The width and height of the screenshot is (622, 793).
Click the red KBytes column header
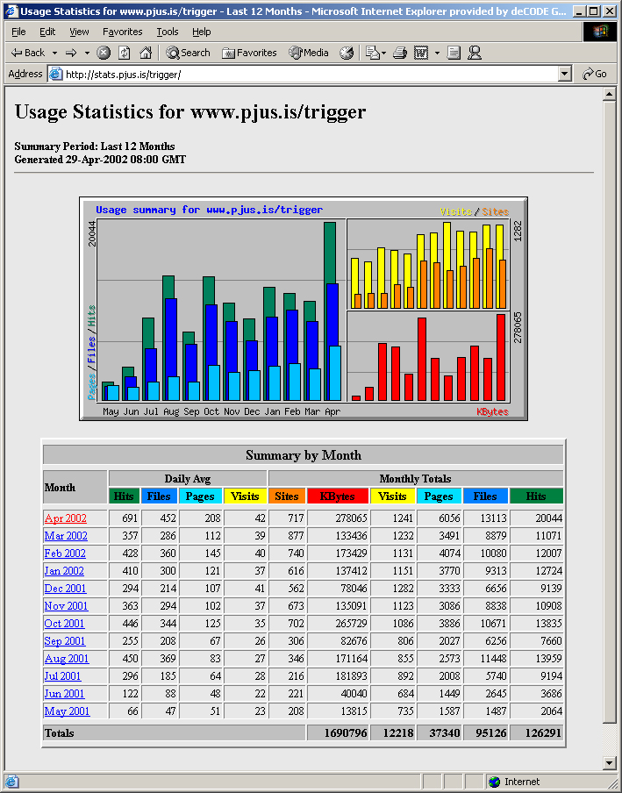coord(337,497)
